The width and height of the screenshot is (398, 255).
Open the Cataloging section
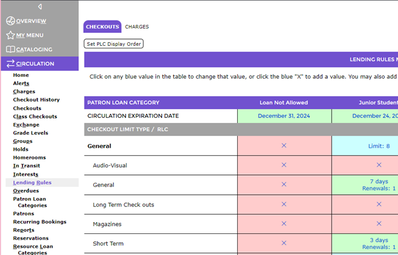tap(34, 50)
